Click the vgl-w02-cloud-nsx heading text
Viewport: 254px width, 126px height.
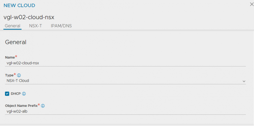click(29, 17)
